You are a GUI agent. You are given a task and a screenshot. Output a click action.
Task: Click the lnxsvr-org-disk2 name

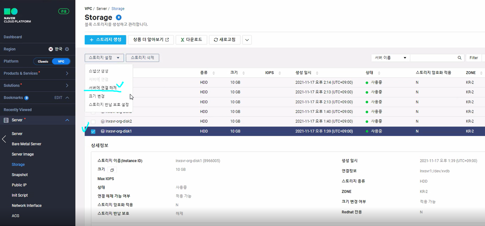click(119, 121)
